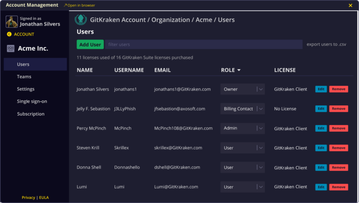Viewport: 359px width, 203px height.
Task: Select email McPinch108@GitKraken.com
Action: 183,128
